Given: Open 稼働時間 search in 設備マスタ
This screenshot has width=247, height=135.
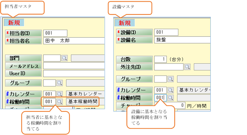Looking at the screenshot, I should coord(170,98).
